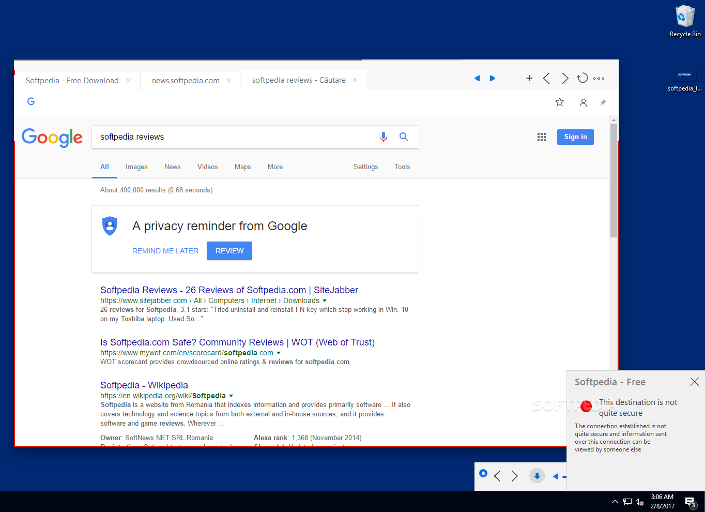Click REMIND ME LATER
The height and width of the screenshot is (512, 705).
click(165, 251)
